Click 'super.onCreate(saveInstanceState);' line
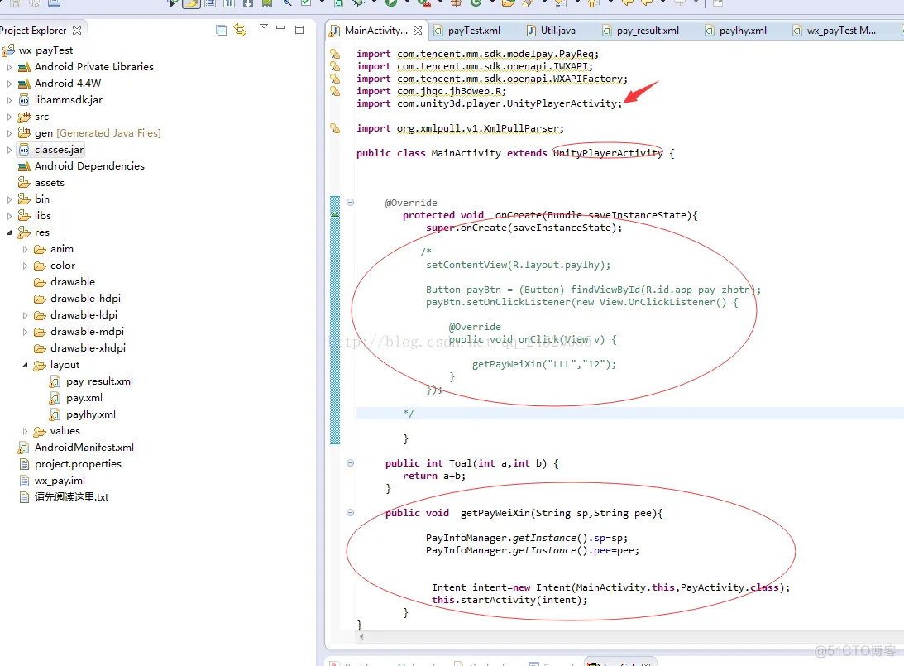904x666 pixels. (524, 228)
